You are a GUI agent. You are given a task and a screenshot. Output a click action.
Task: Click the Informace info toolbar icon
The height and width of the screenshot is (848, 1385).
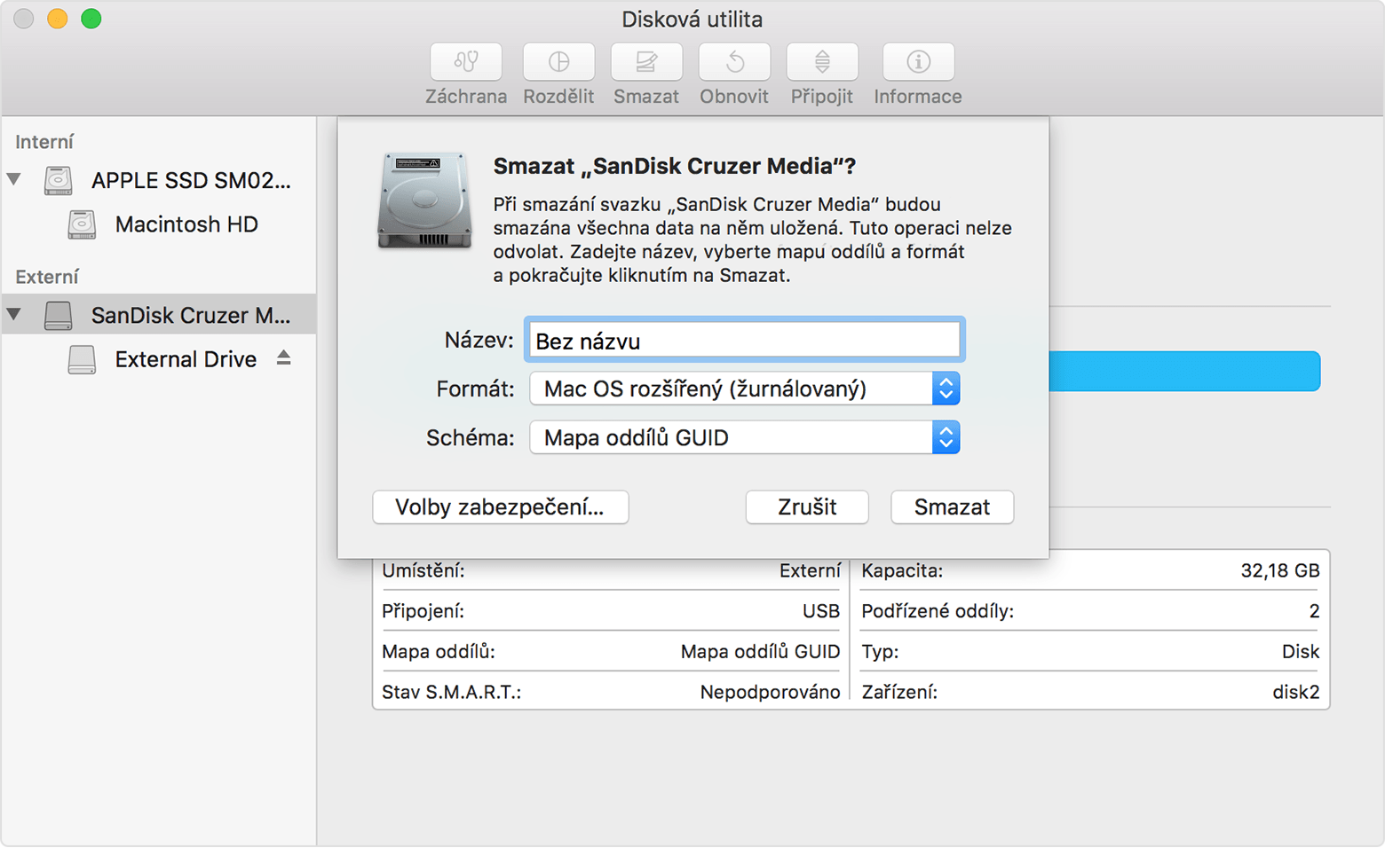coord(918,62)
